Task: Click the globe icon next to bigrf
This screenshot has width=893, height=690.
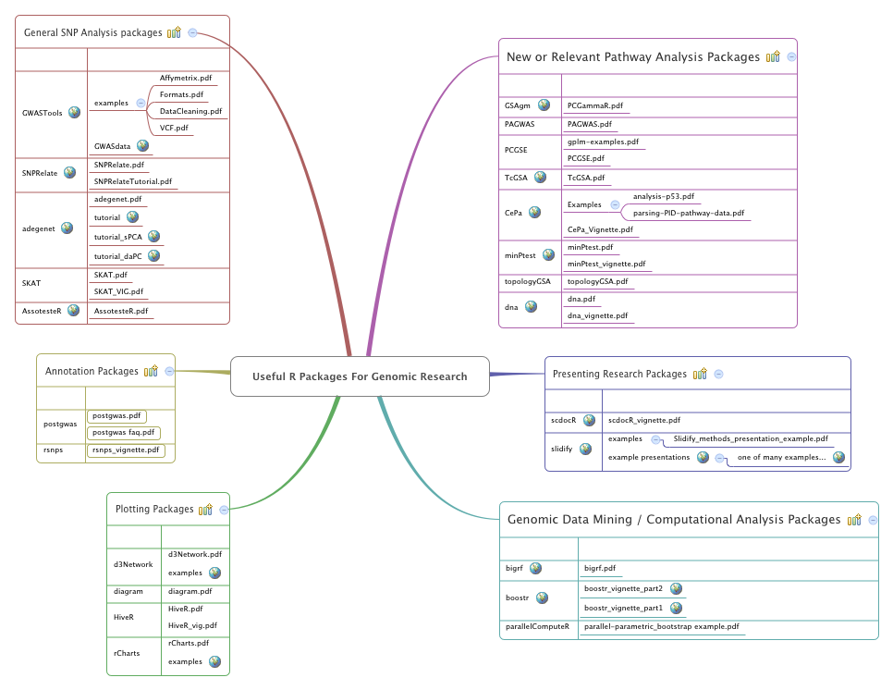Action: (537, 569)
